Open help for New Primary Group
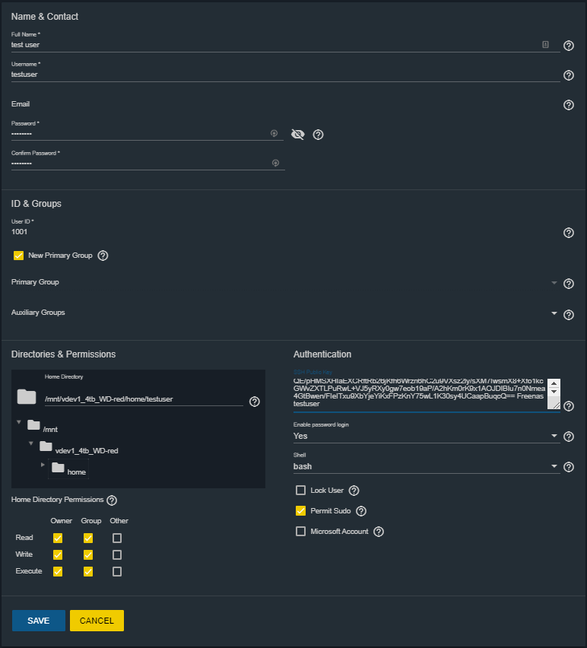Image resolution: width=587 pixels, height=648 pixels. (103, 256)
